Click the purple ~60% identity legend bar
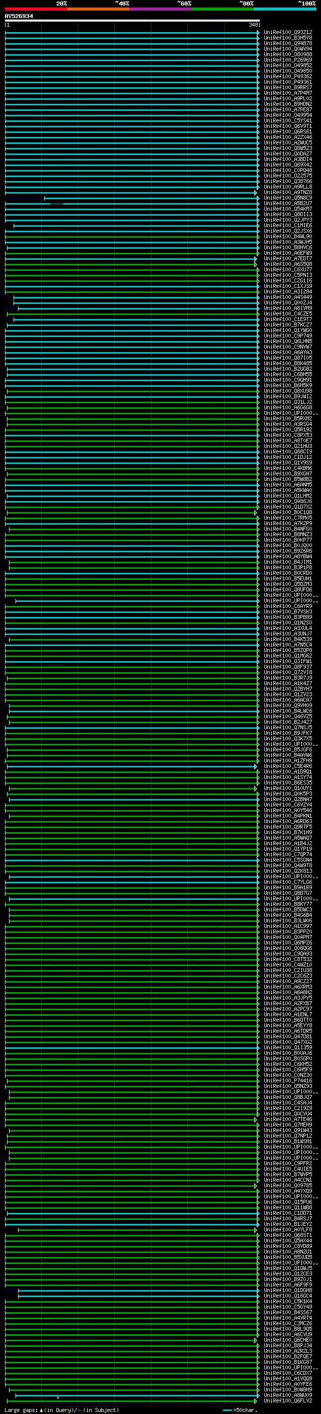 click(160, 9)
